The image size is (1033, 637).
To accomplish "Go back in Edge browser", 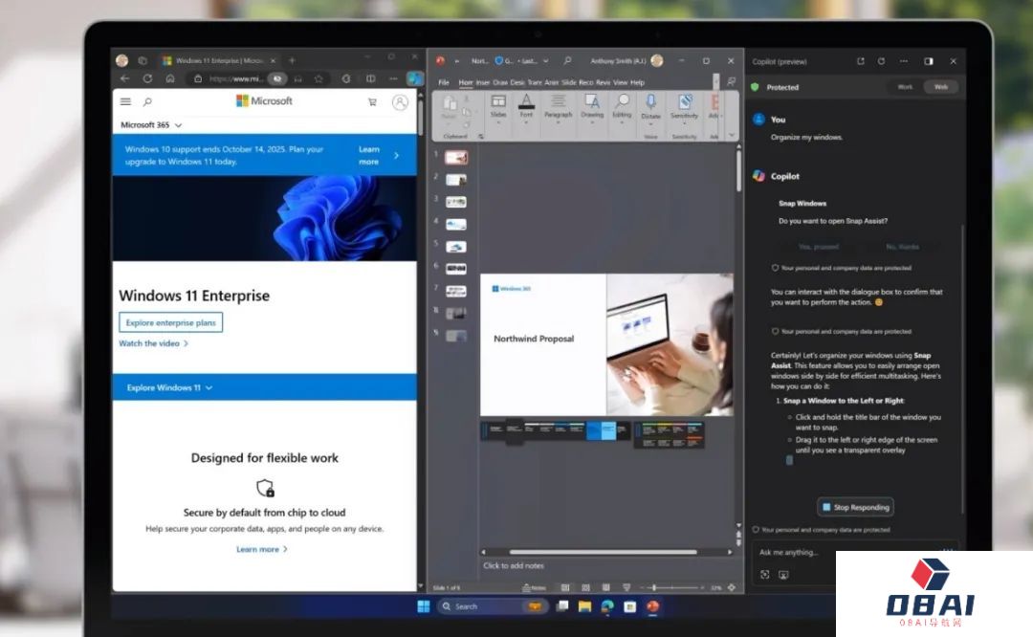I will (x=125, y=78).
